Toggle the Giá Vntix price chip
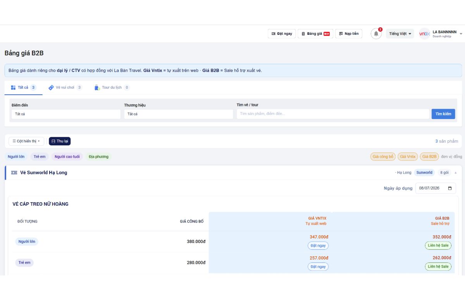 tap(408, 157)
